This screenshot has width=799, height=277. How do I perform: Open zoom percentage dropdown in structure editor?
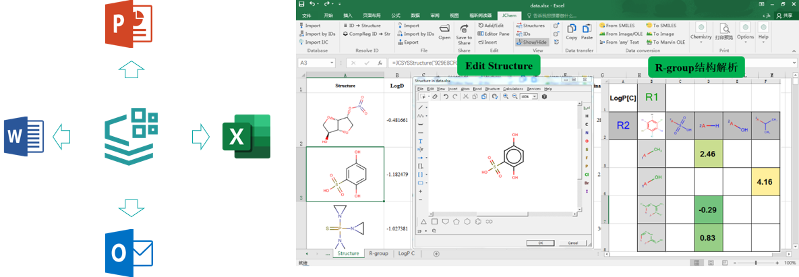[535, 96]
